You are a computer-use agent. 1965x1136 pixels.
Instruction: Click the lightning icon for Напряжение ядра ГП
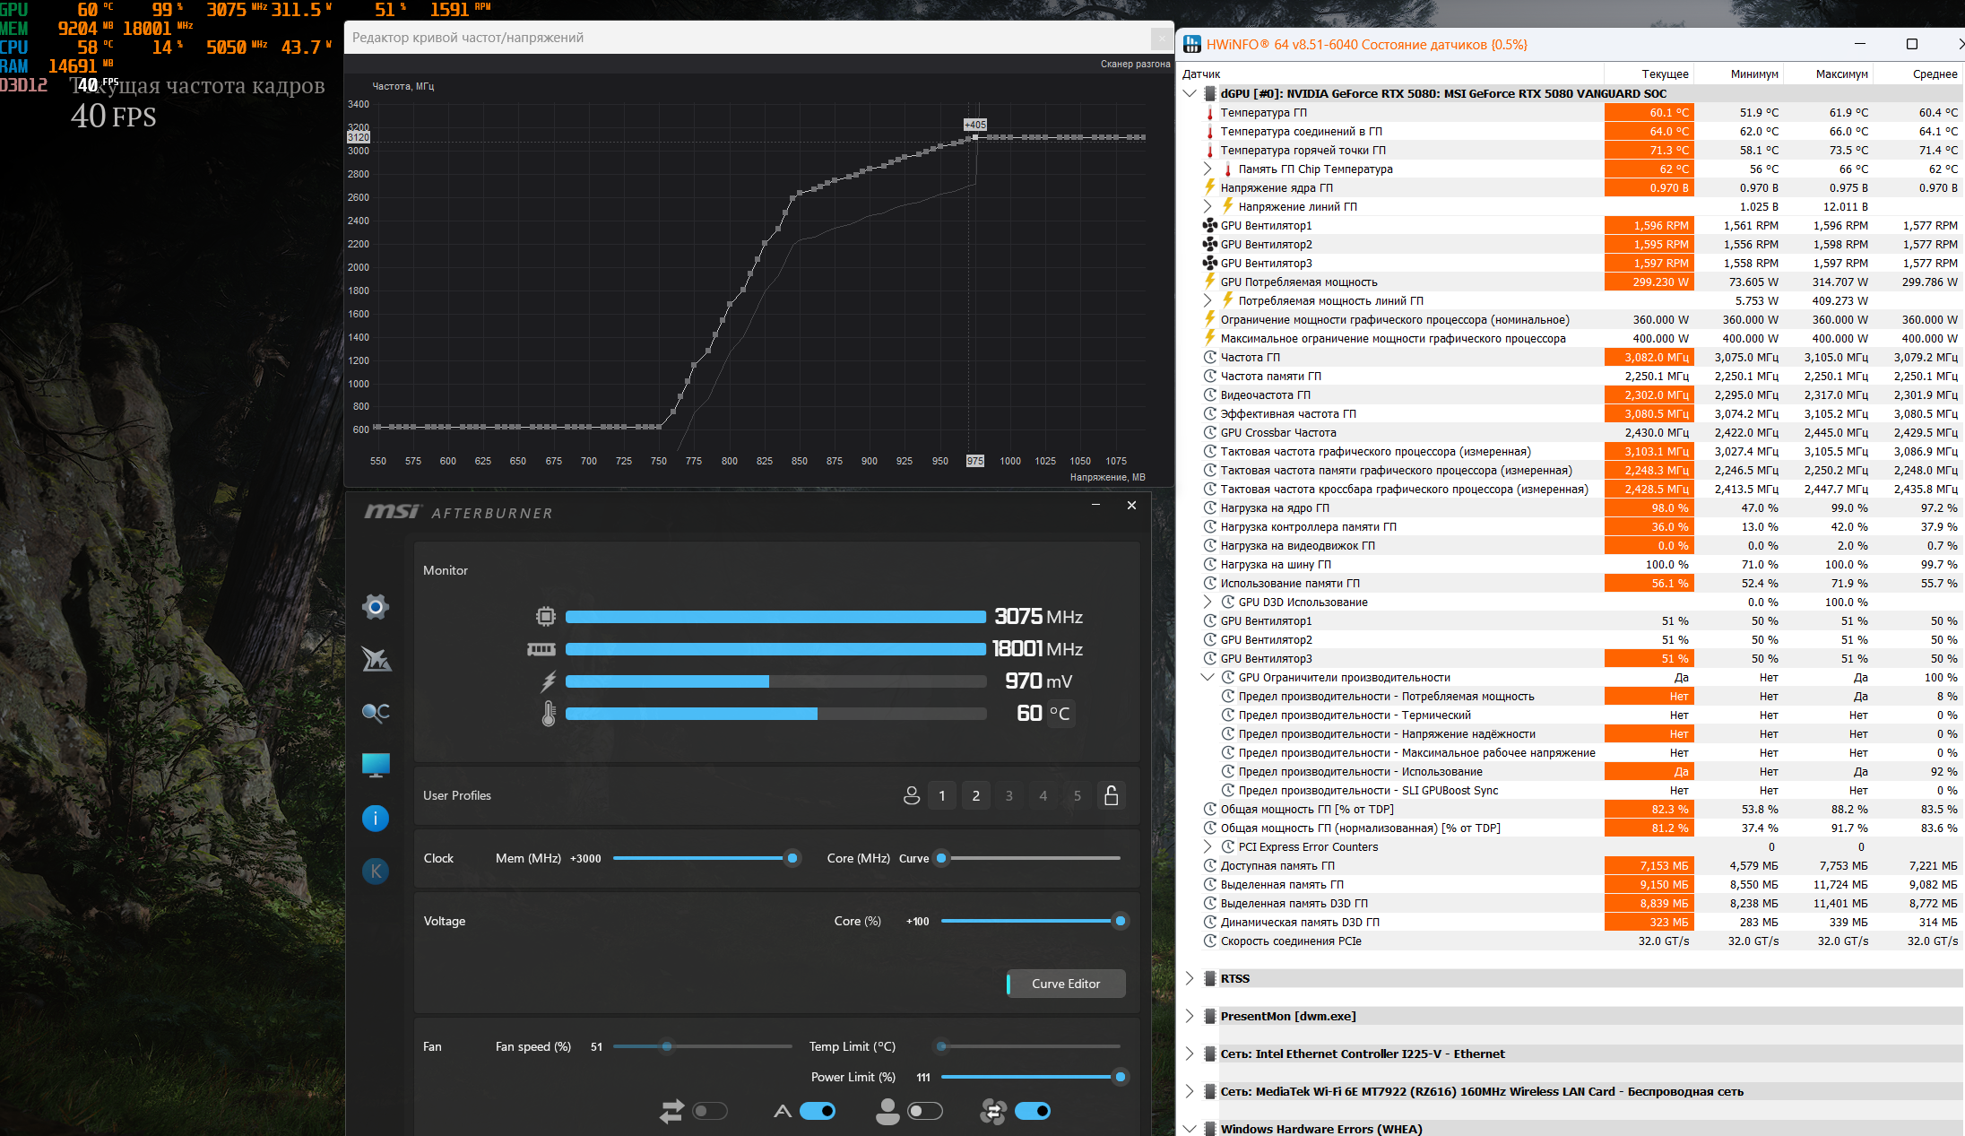tap(1210, 187)
